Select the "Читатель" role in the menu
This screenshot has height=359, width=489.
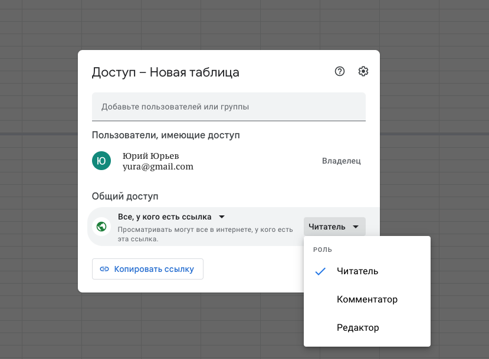coord(357,271)
